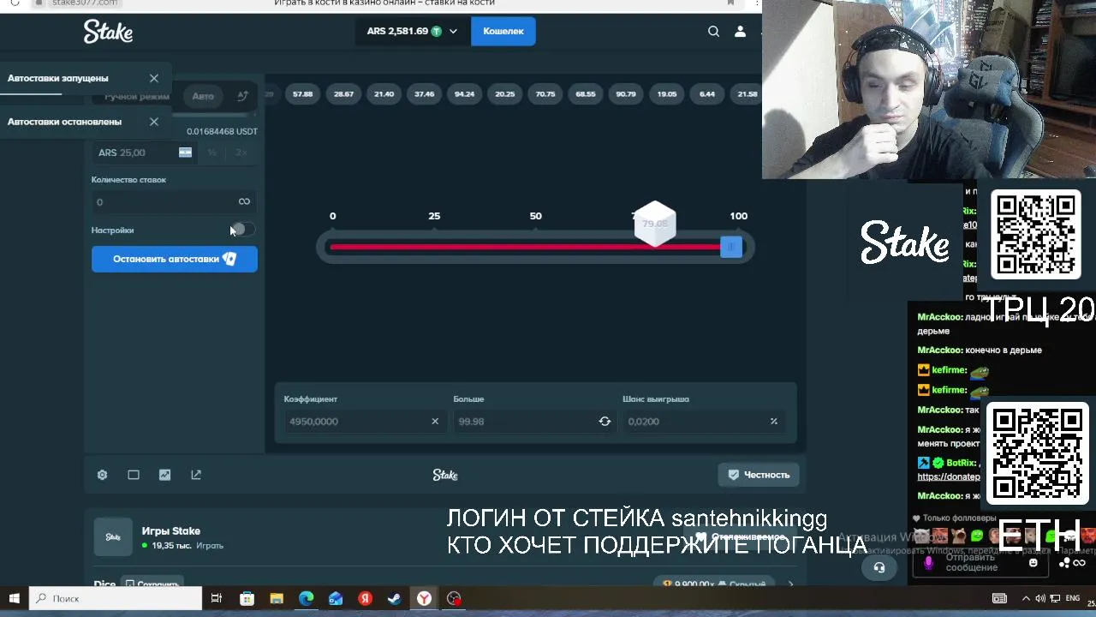Screen dimensions: 1096x617
Task: Open Steam on taskbar
Action: [x=394, y=598]
